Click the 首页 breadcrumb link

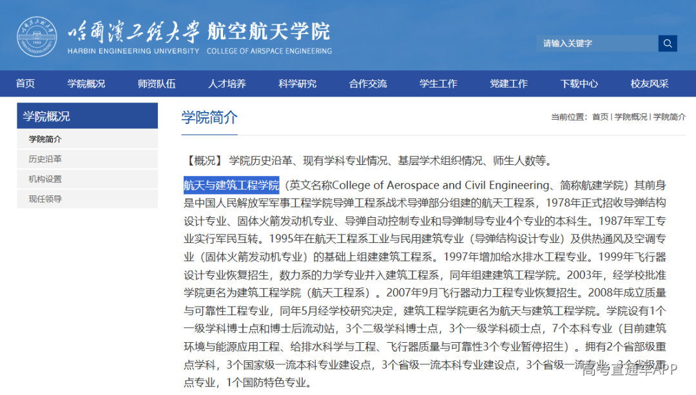pos(600,117)
